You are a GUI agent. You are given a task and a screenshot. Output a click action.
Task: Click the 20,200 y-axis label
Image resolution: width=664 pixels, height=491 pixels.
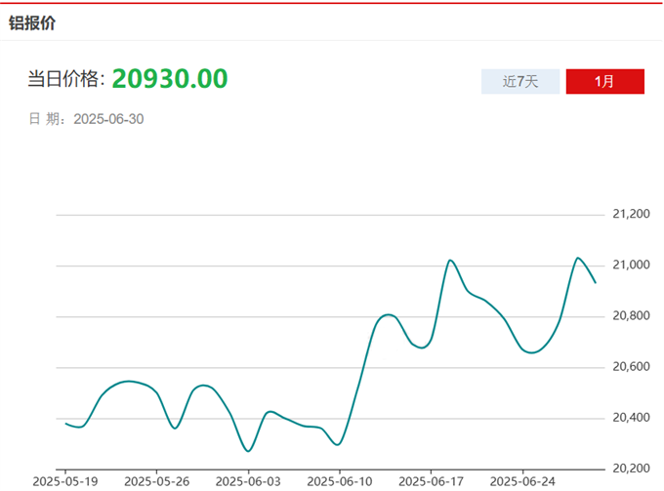[x=630, y=469]
